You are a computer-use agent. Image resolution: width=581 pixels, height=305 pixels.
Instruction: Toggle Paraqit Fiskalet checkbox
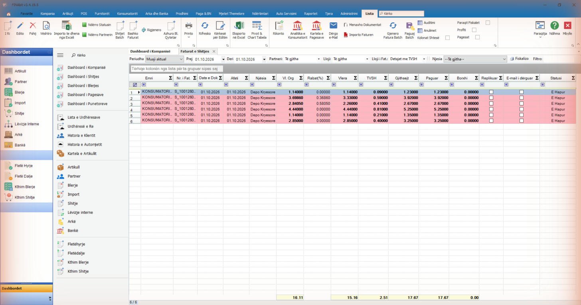click(488, 23)
